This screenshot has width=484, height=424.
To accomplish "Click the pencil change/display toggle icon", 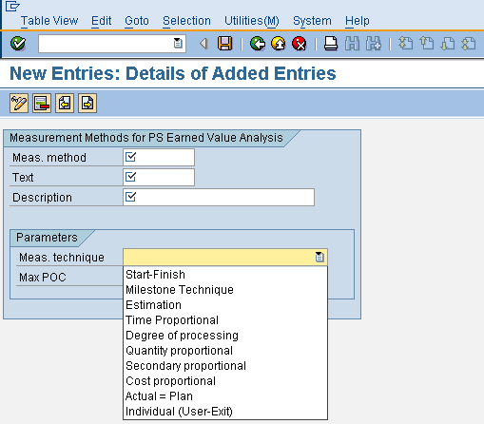I will pyautogui.click(x=19, y=103).
